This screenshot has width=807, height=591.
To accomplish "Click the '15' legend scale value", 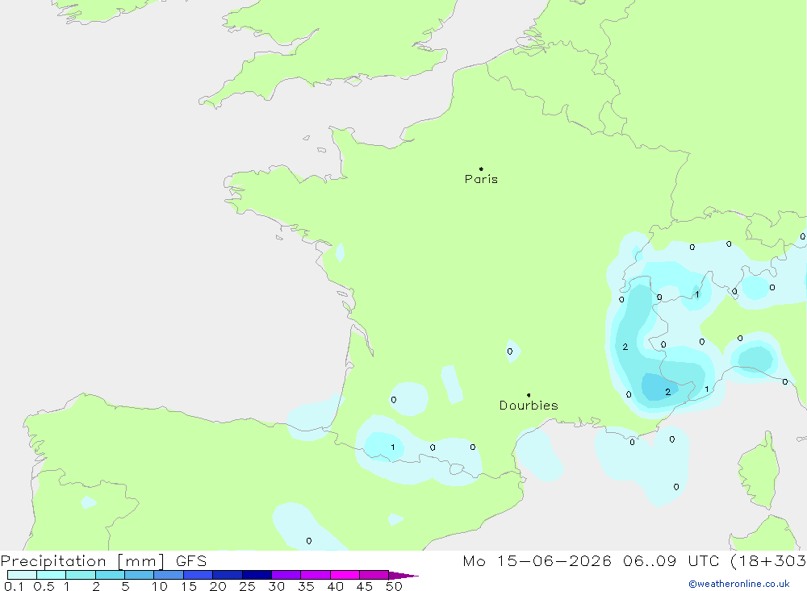I will [189, 586].
